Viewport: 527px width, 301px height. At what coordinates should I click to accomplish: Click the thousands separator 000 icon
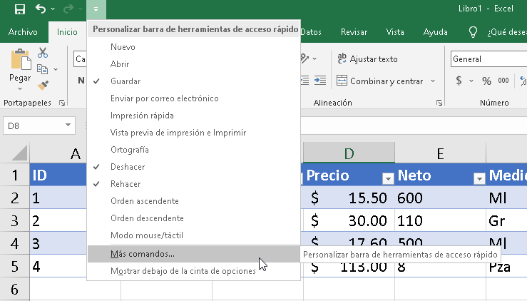503,81
